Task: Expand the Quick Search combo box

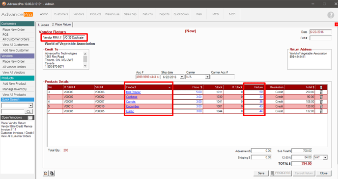Action: (30, 105)
